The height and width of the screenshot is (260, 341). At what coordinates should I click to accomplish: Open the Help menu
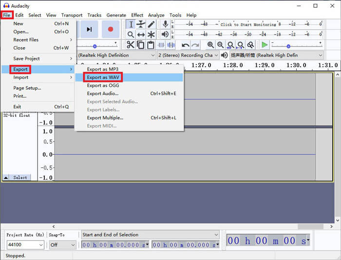coord(191,15)
